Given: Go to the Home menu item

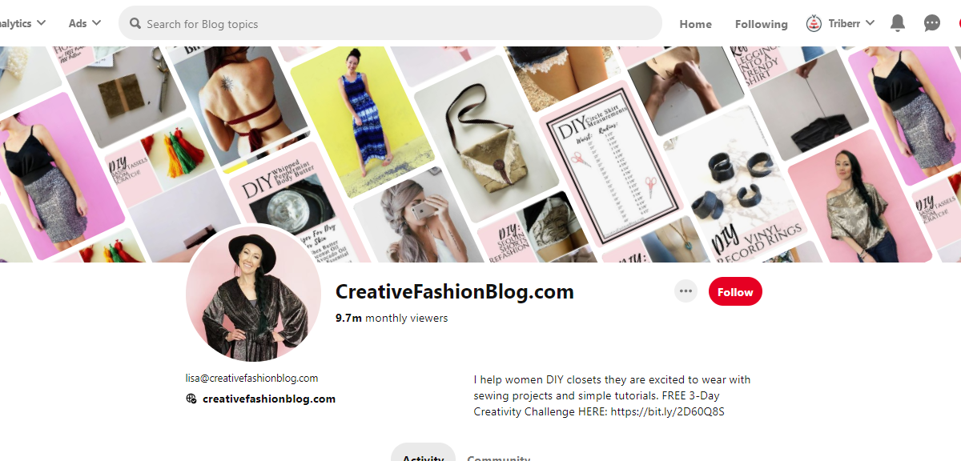Looking at the screenshot, I should (695, 24).
